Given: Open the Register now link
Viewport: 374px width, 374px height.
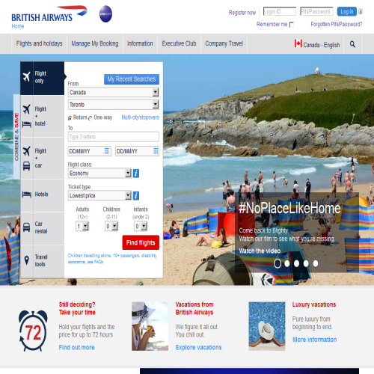Looking at the screenshot, I should coord(242,13).
